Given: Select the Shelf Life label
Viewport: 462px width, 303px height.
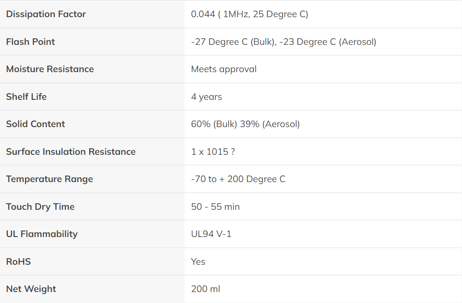Looking at the screenshot, I should pos(26,97).
